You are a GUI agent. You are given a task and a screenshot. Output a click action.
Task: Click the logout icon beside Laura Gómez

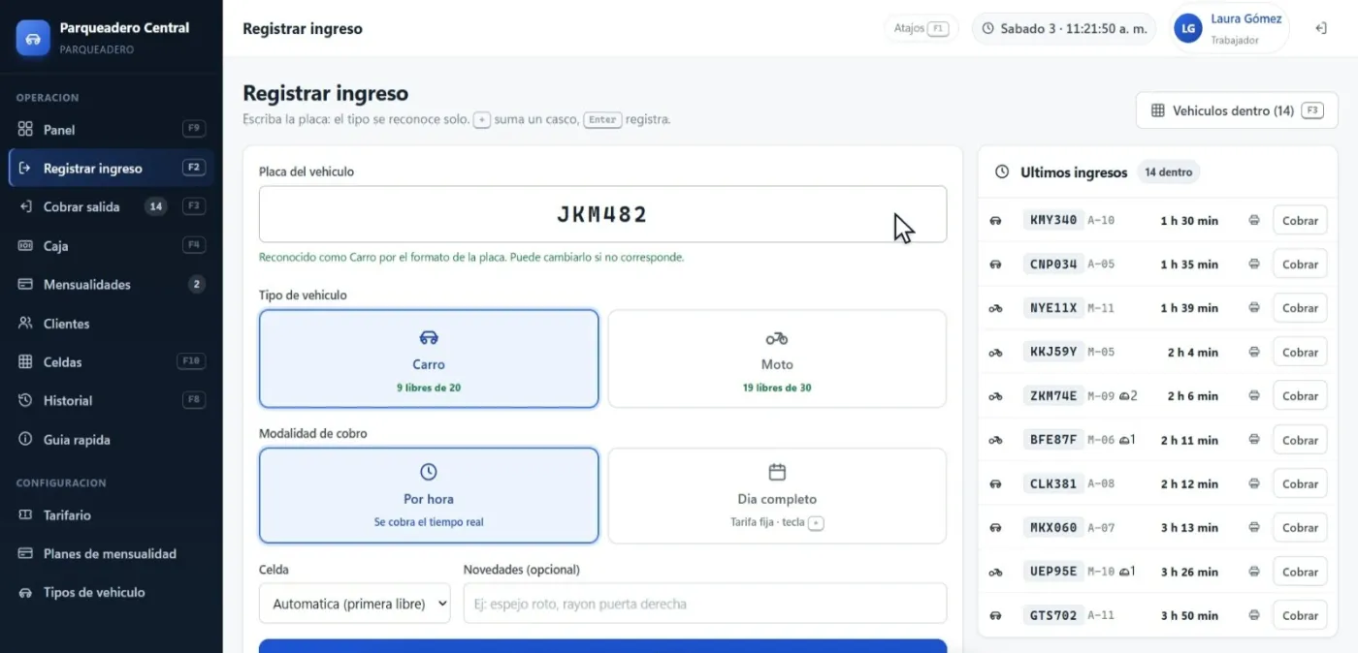(1321, 28)
